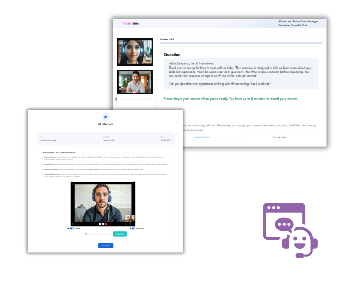Image resolution: width=346 pixels, height=284 pixels.
Task: Click 'Candidate: Samantha Clark' in the header
Action: [293, 25]
